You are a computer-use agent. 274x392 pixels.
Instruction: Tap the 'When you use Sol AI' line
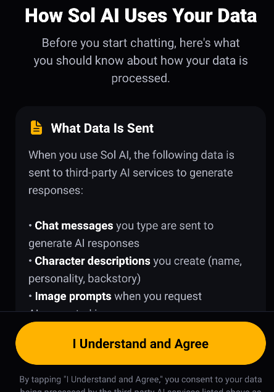coord(131,155)
